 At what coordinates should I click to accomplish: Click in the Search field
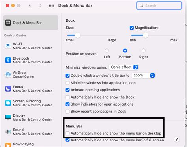coord(159,6)
